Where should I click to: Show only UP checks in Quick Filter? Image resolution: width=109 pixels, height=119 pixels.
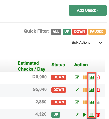[x=67, y=32]
